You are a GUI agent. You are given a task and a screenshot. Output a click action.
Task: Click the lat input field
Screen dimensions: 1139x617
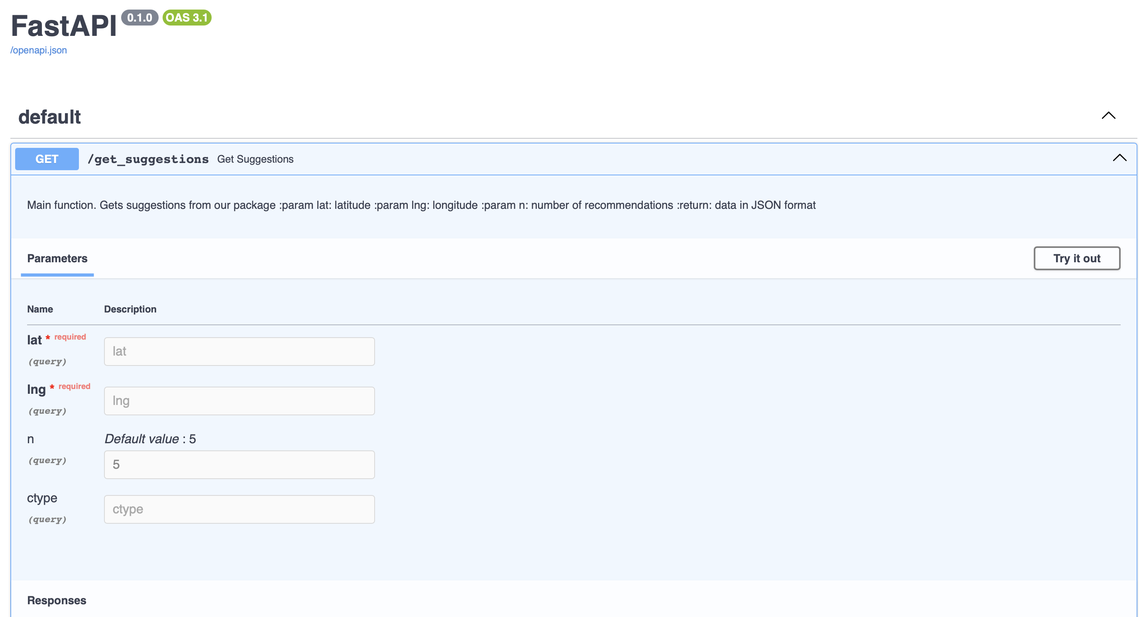pyautogui.click(x=239, y=351)
